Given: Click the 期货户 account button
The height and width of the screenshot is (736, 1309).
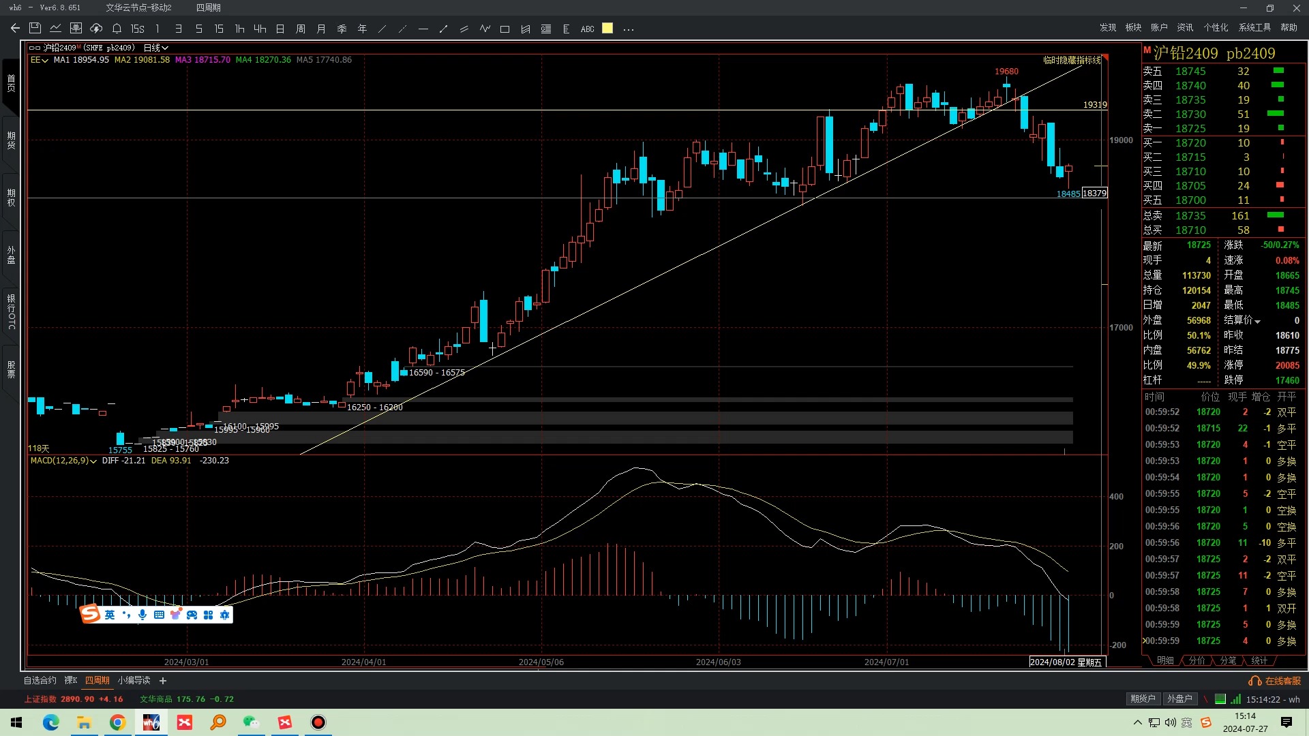Looking at the screenshot, I should (x=1143, y=699).
